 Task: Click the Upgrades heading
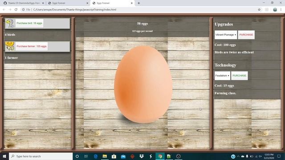pos(224,24)
